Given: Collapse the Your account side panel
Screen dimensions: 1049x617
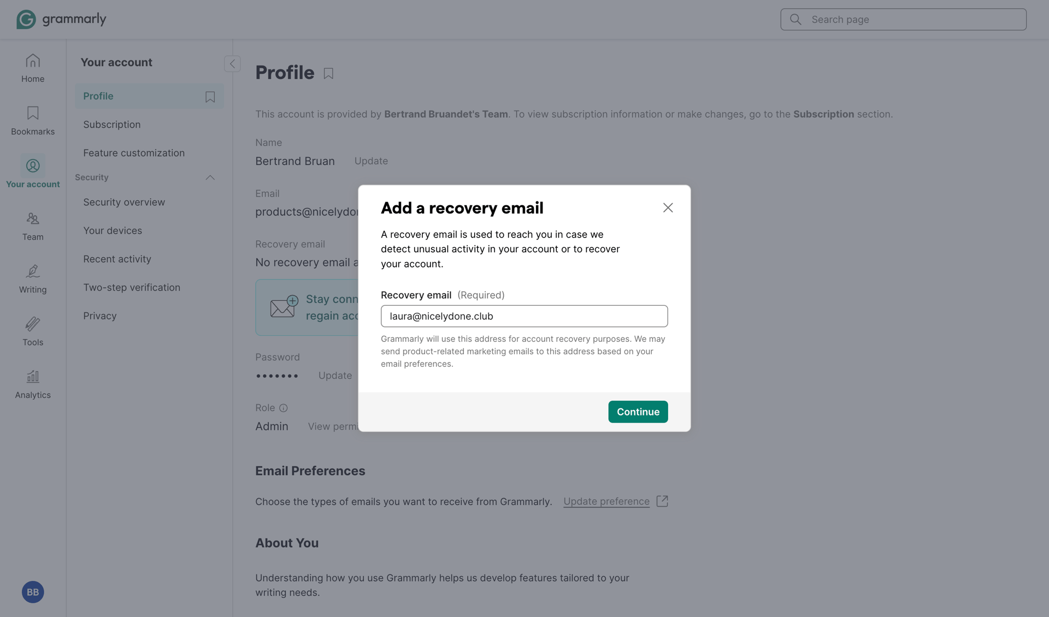Looking at the screenshot, I should point(232,63).
